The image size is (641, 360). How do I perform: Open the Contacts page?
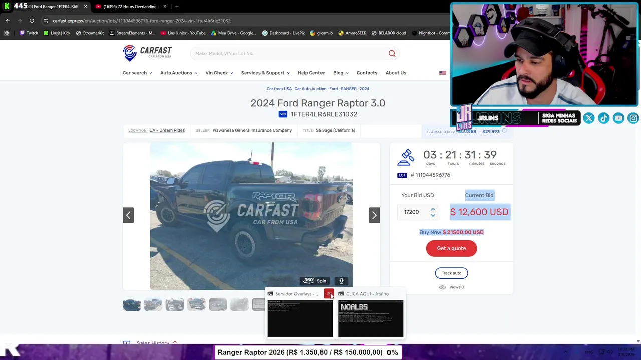coord(367,73)
